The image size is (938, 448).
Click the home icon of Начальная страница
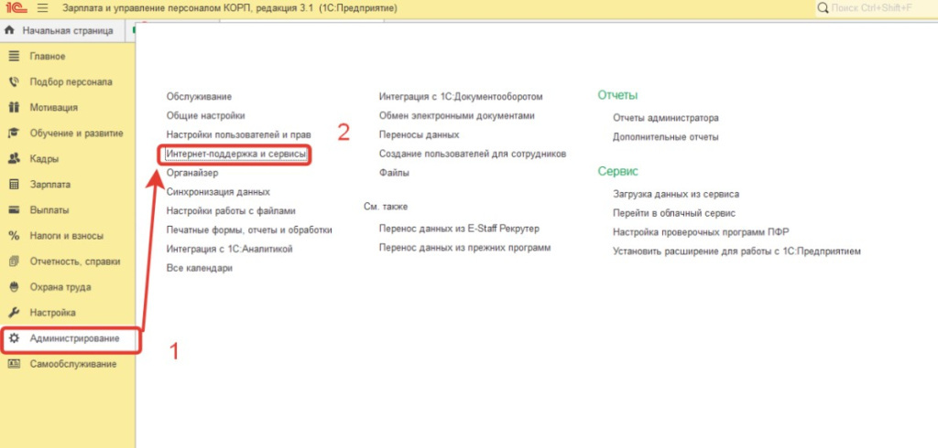click(x=9, y=30)
